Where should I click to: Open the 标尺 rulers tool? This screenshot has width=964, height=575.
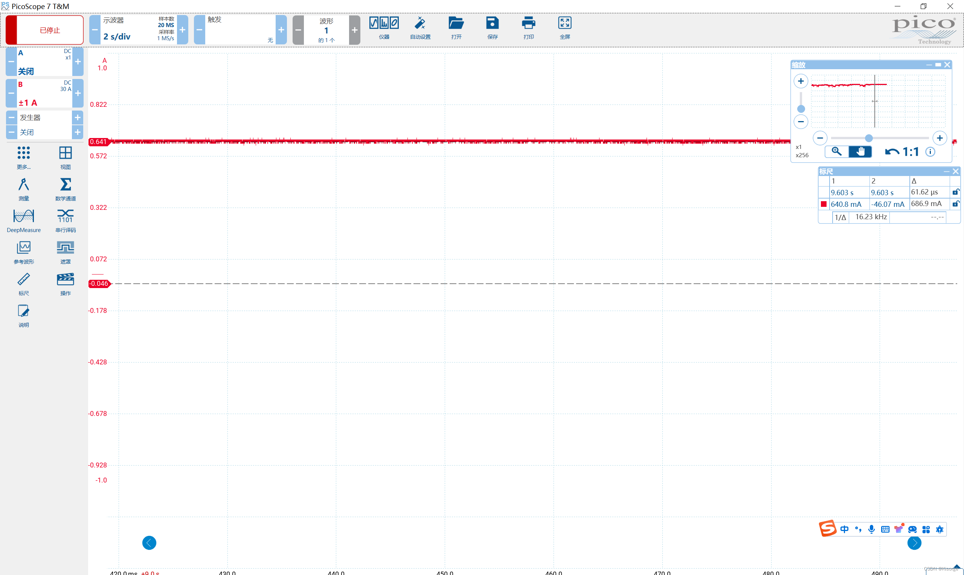pos(24,284)
